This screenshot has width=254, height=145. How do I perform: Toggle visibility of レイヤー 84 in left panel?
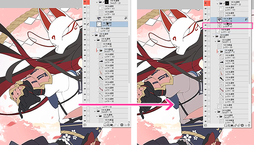[x=85, y=18]
